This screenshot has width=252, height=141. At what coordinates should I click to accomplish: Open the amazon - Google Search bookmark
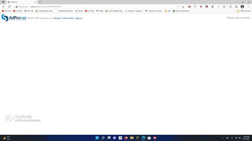click(134, 11)
